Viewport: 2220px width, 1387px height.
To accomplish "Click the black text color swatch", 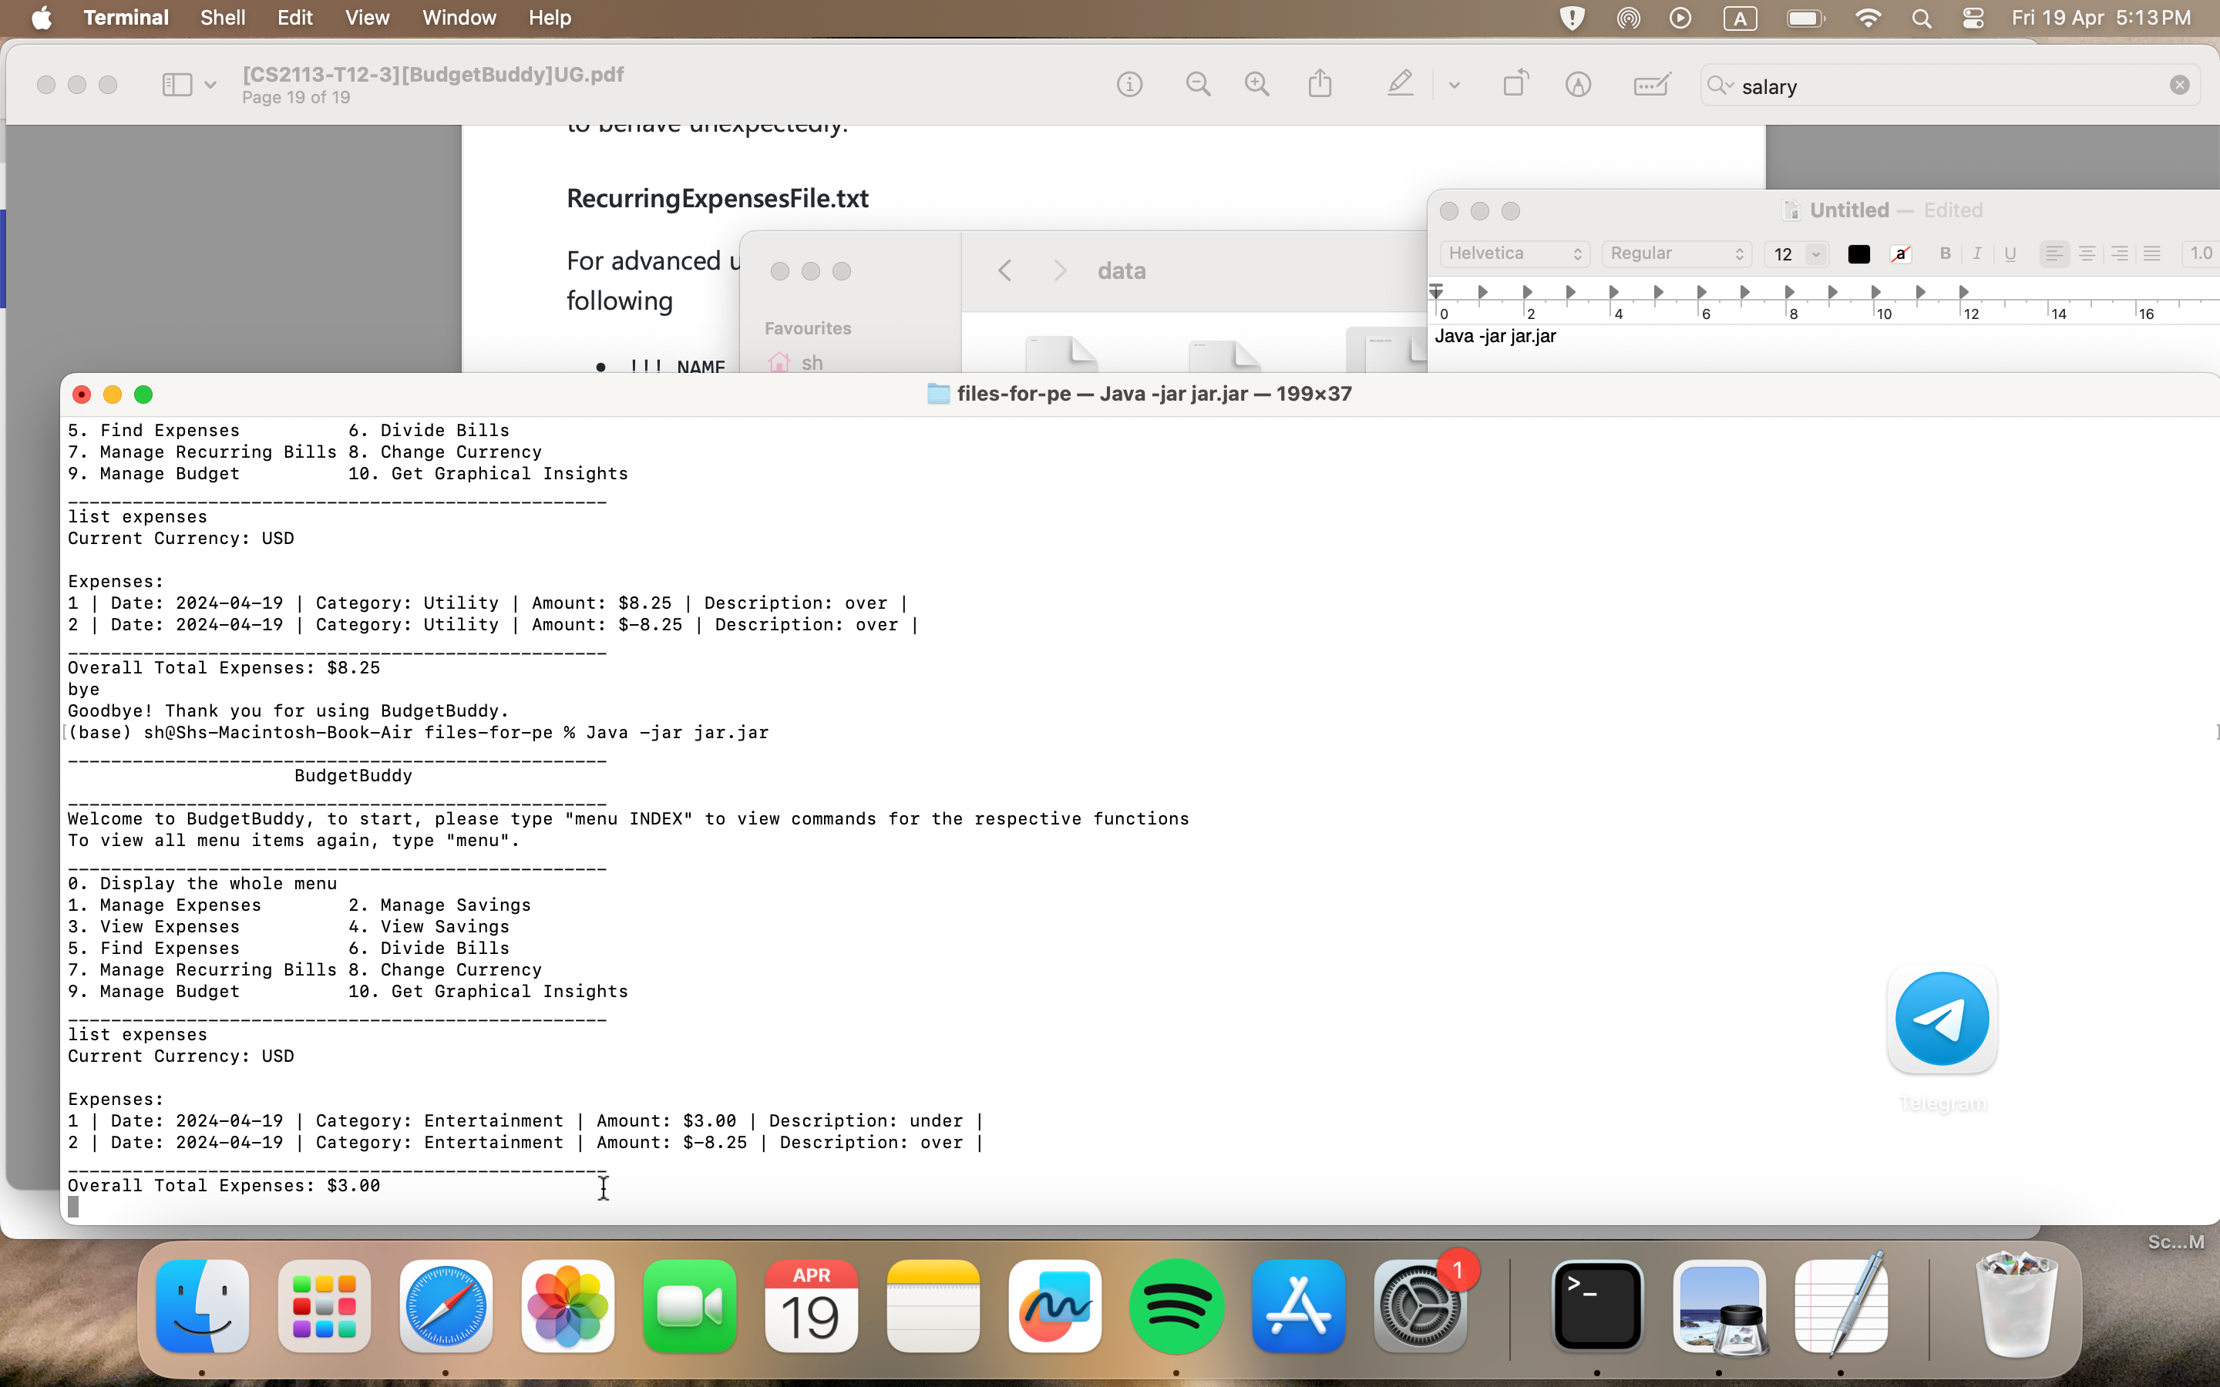I will click(x=1858, y=254).
